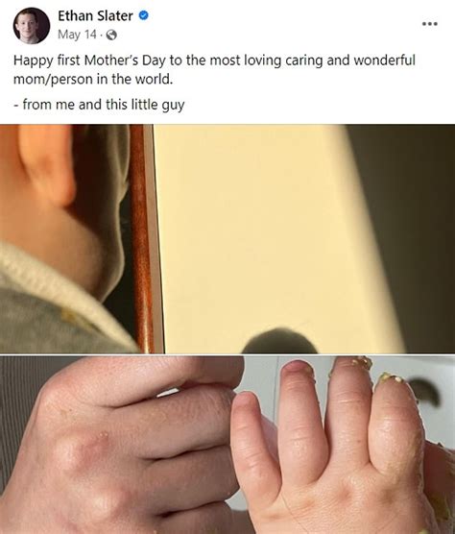Image resolution: width=455 pixels, height=534 pixels.
Task: Click the 'mom/person in the world.' text line
Action: (x=93, y=80)
